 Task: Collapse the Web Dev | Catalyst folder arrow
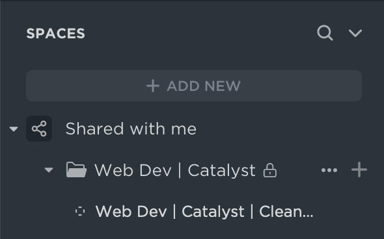tap(49, 170)
